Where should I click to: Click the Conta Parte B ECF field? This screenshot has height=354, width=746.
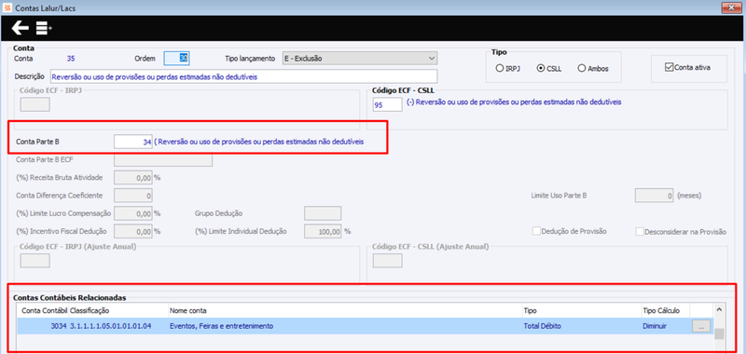pos(163,160)
